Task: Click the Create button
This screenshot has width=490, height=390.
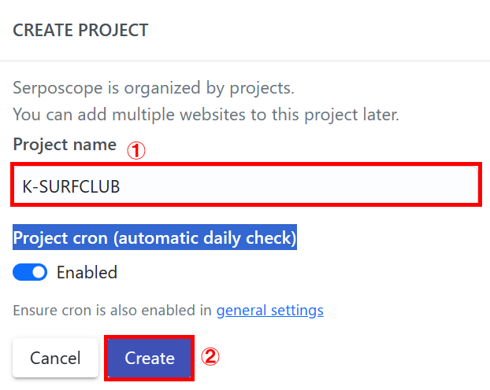Action: (x=149, y=359)
